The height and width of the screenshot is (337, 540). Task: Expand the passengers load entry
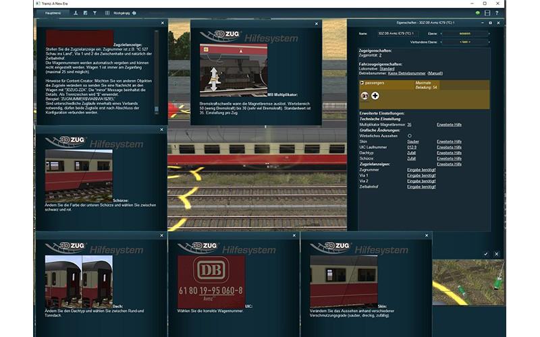[362, 83]
